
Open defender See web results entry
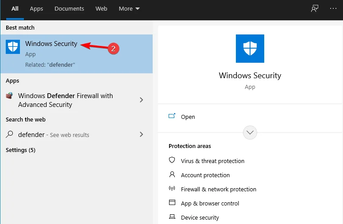pos(54,135)
